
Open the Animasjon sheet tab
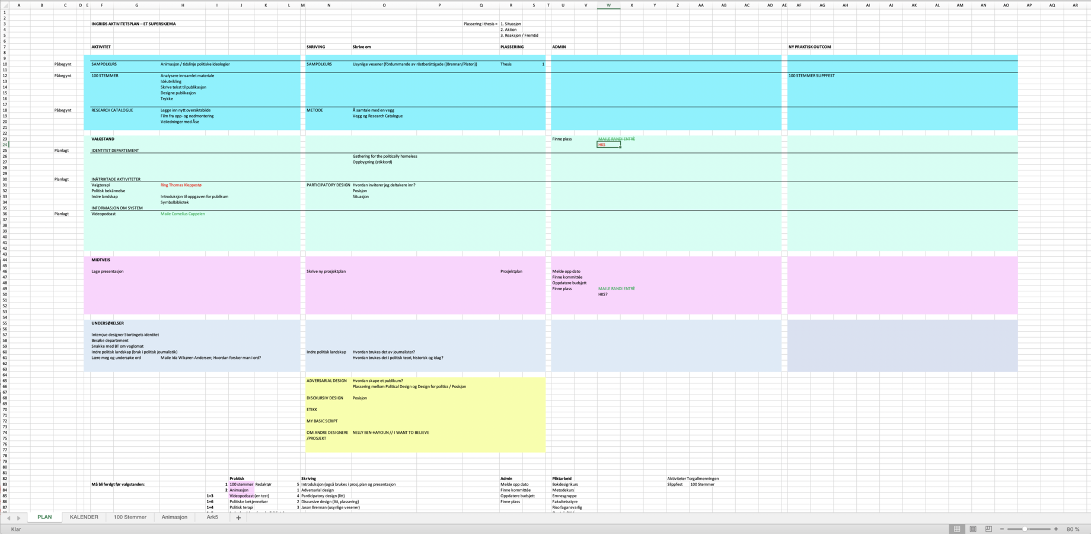[174, 517]
